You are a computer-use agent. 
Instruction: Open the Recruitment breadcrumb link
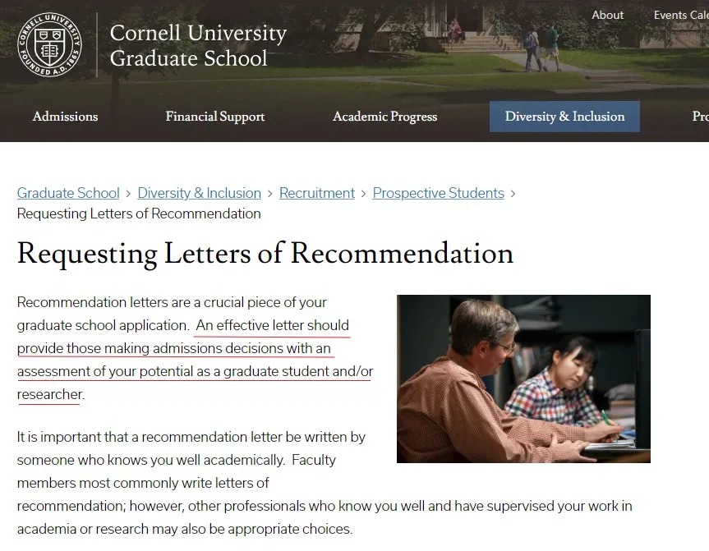[317, 193]
